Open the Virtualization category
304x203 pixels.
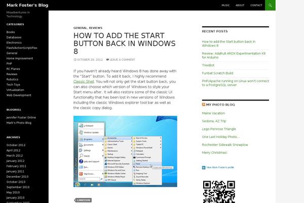coord(15,90)
